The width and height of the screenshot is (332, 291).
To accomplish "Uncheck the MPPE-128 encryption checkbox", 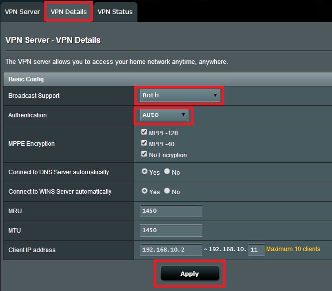I will point(144,132).
